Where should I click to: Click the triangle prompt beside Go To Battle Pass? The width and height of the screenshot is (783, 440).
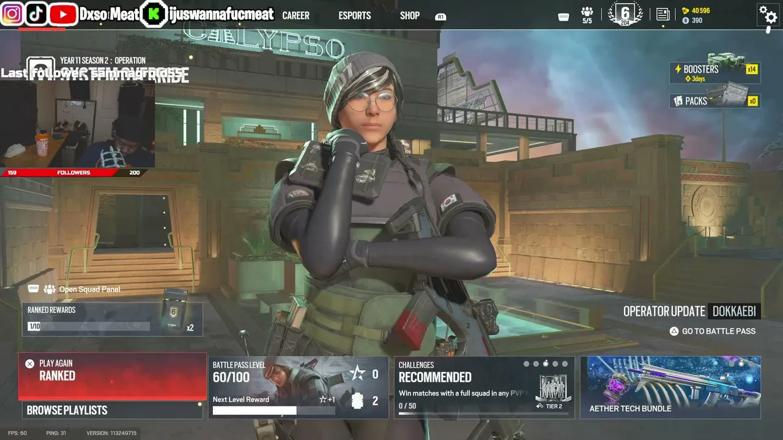tap(674, 331)
